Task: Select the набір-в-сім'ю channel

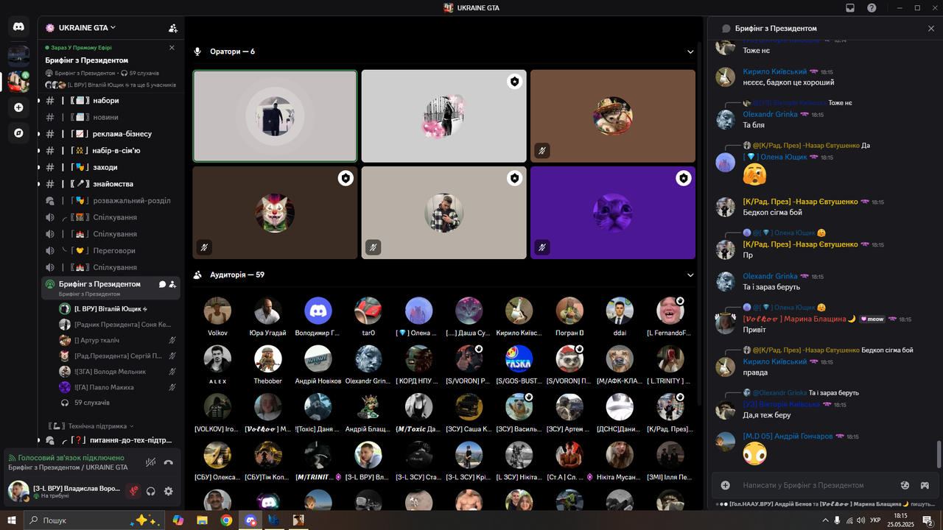Action: coord(111,151)
